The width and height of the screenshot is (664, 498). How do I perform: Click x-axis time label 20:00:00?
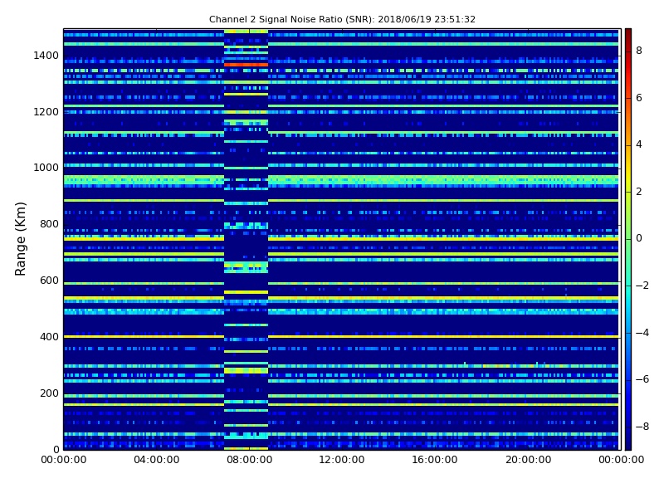click(528, 460)
